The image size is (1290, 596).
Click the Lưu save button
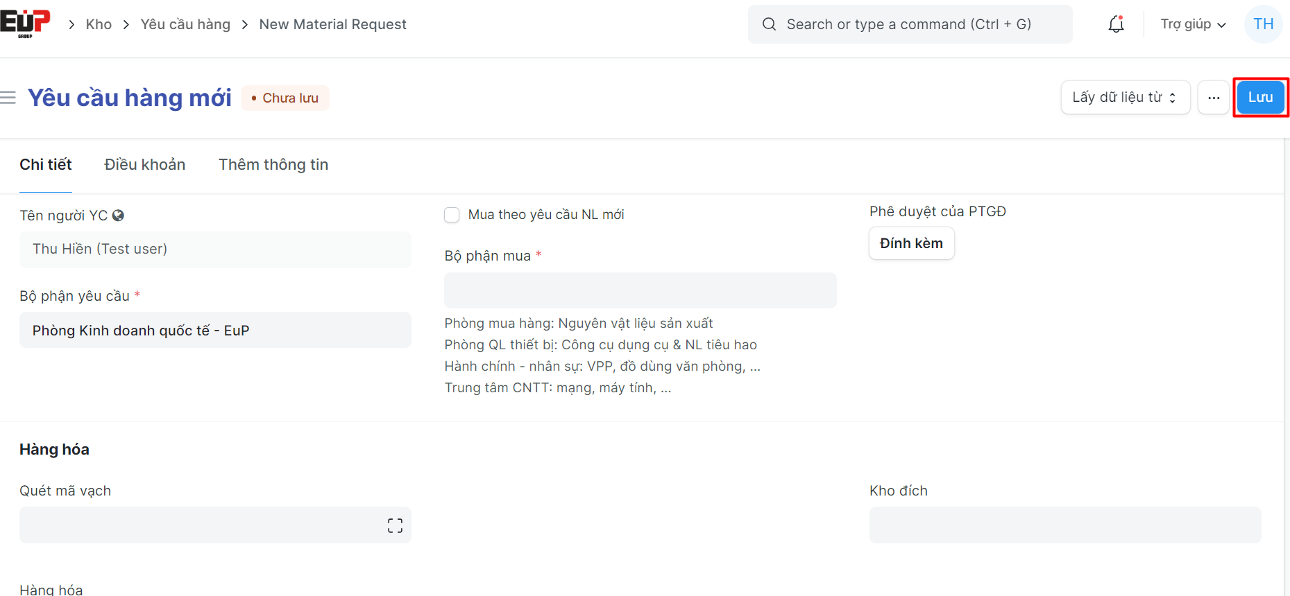[x=1260, y=98]
